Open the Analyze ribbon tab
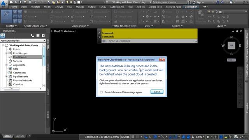Screen dimensions: 249x140 pos(59,7)
